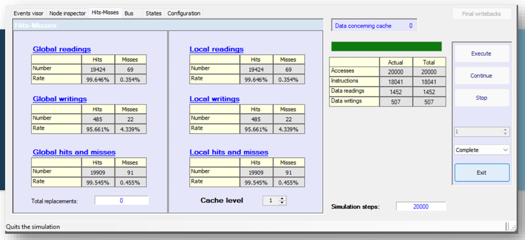This screenshot has width=525, height=240.
Task: Select Local writings hits number 485
Action: click(256, 119)
